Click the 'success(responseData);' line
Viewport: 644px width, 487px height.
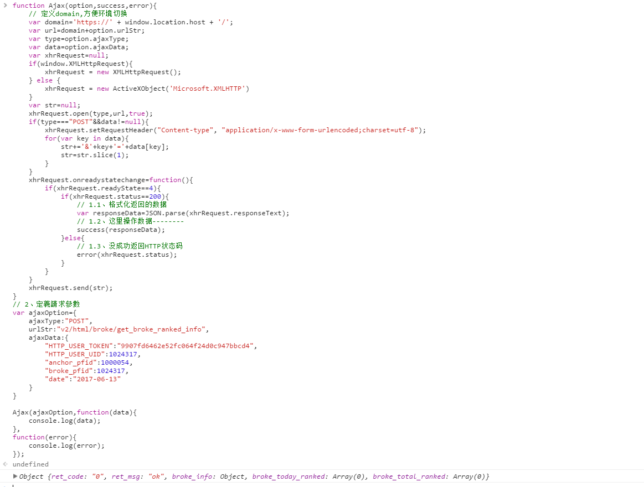121,230
